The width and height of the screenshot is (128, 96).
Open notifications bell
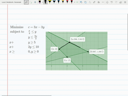pos(107,2)
